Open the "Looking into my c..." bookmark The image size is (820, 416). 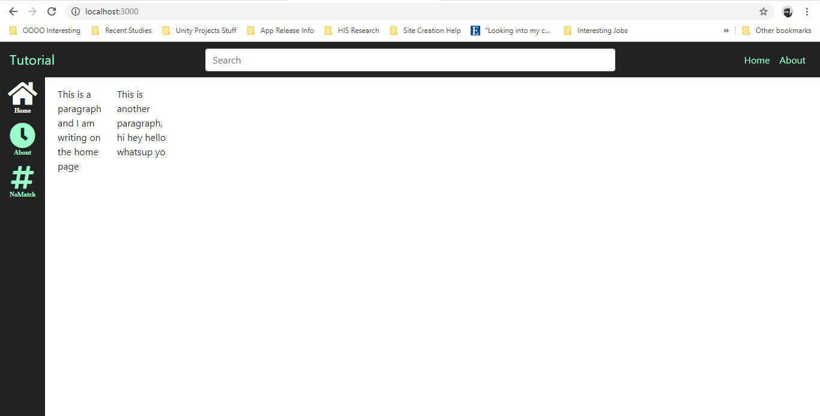click(511, 31)
